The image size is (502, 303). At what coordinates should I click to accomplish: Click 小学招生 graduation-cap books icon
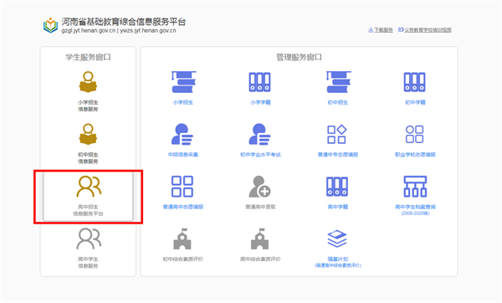click(183, 82)
